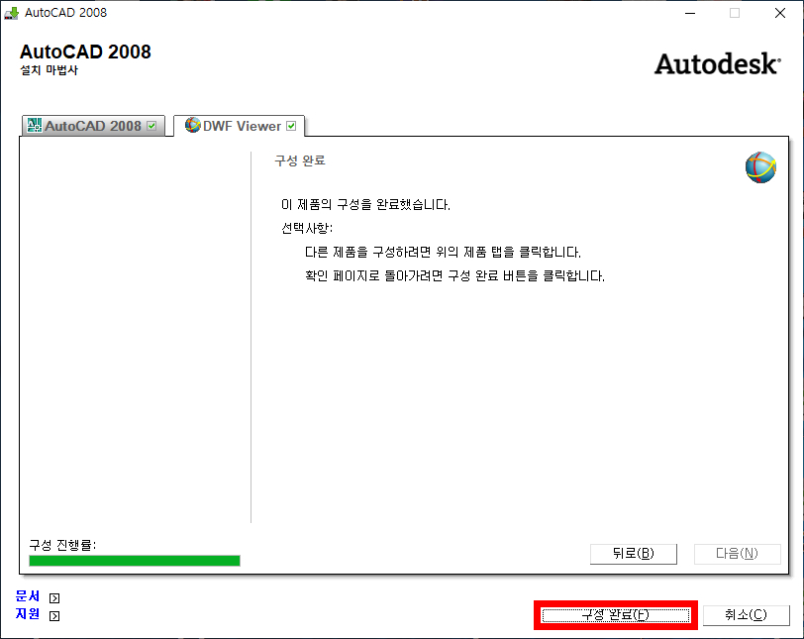Viewport: 804px width, 639px height.
Task: Cancel setup with 취소(C) button
Action: click(x=746, y=615)
